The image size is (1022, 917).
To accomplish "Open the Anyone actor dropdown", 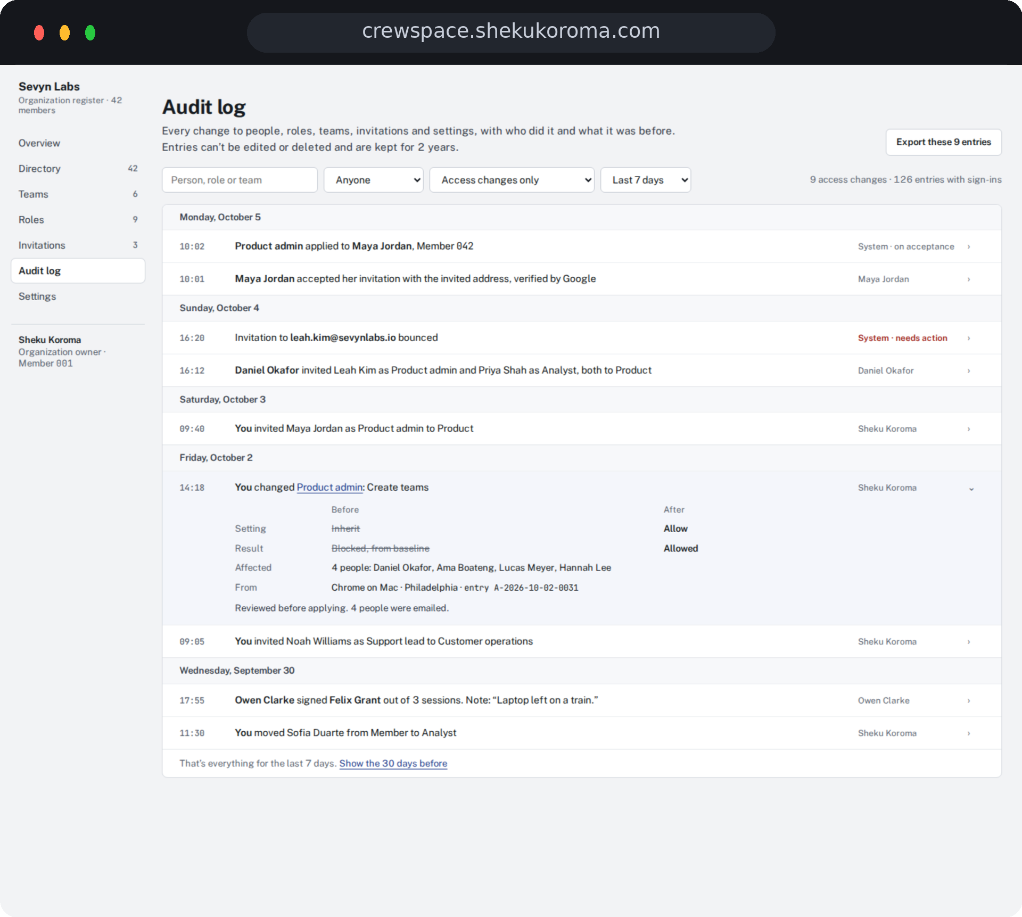I will [374, 180].
